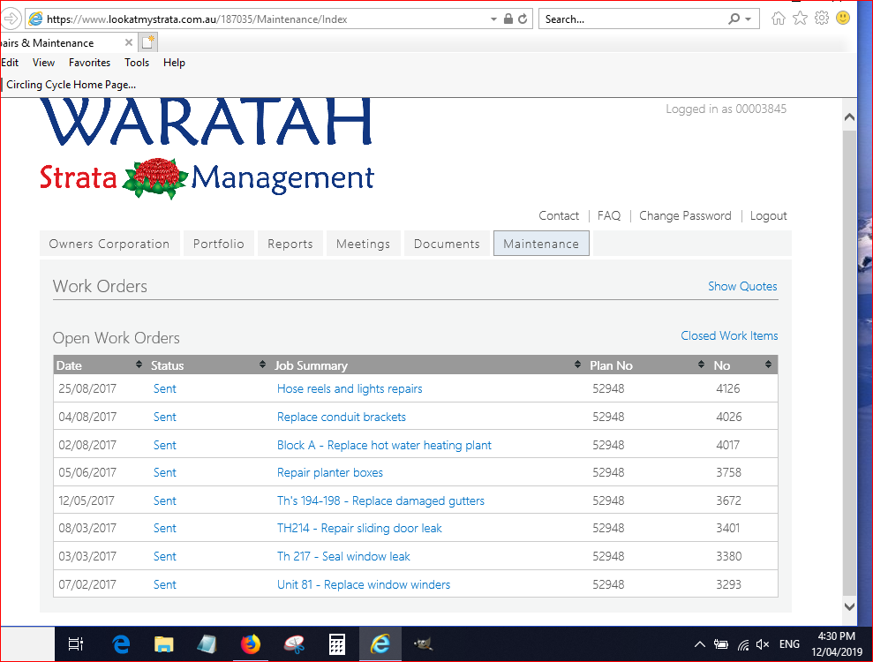Click Sent status for 25/08/2017 order
Image resolution: width=873 pixels, height=662 pixels.
pyautogui.click(x=165, y=388)
